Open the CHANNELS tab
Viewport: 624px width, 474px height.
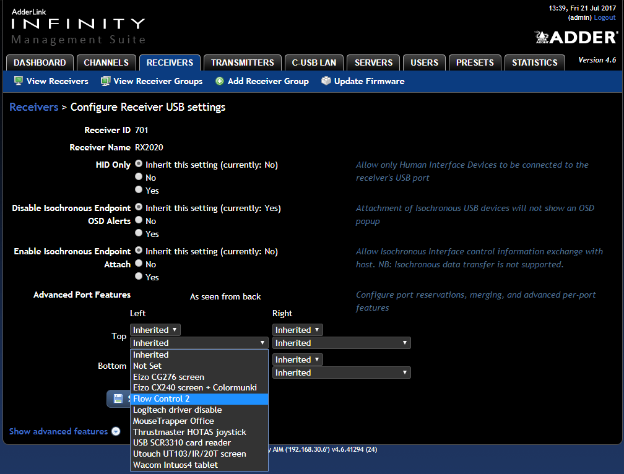pyautogui.click(x=106, y=63)
